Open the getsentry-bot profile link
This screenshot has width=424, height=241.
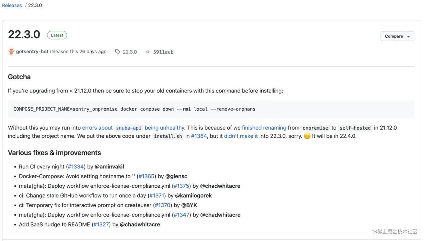tap(32, 52)
